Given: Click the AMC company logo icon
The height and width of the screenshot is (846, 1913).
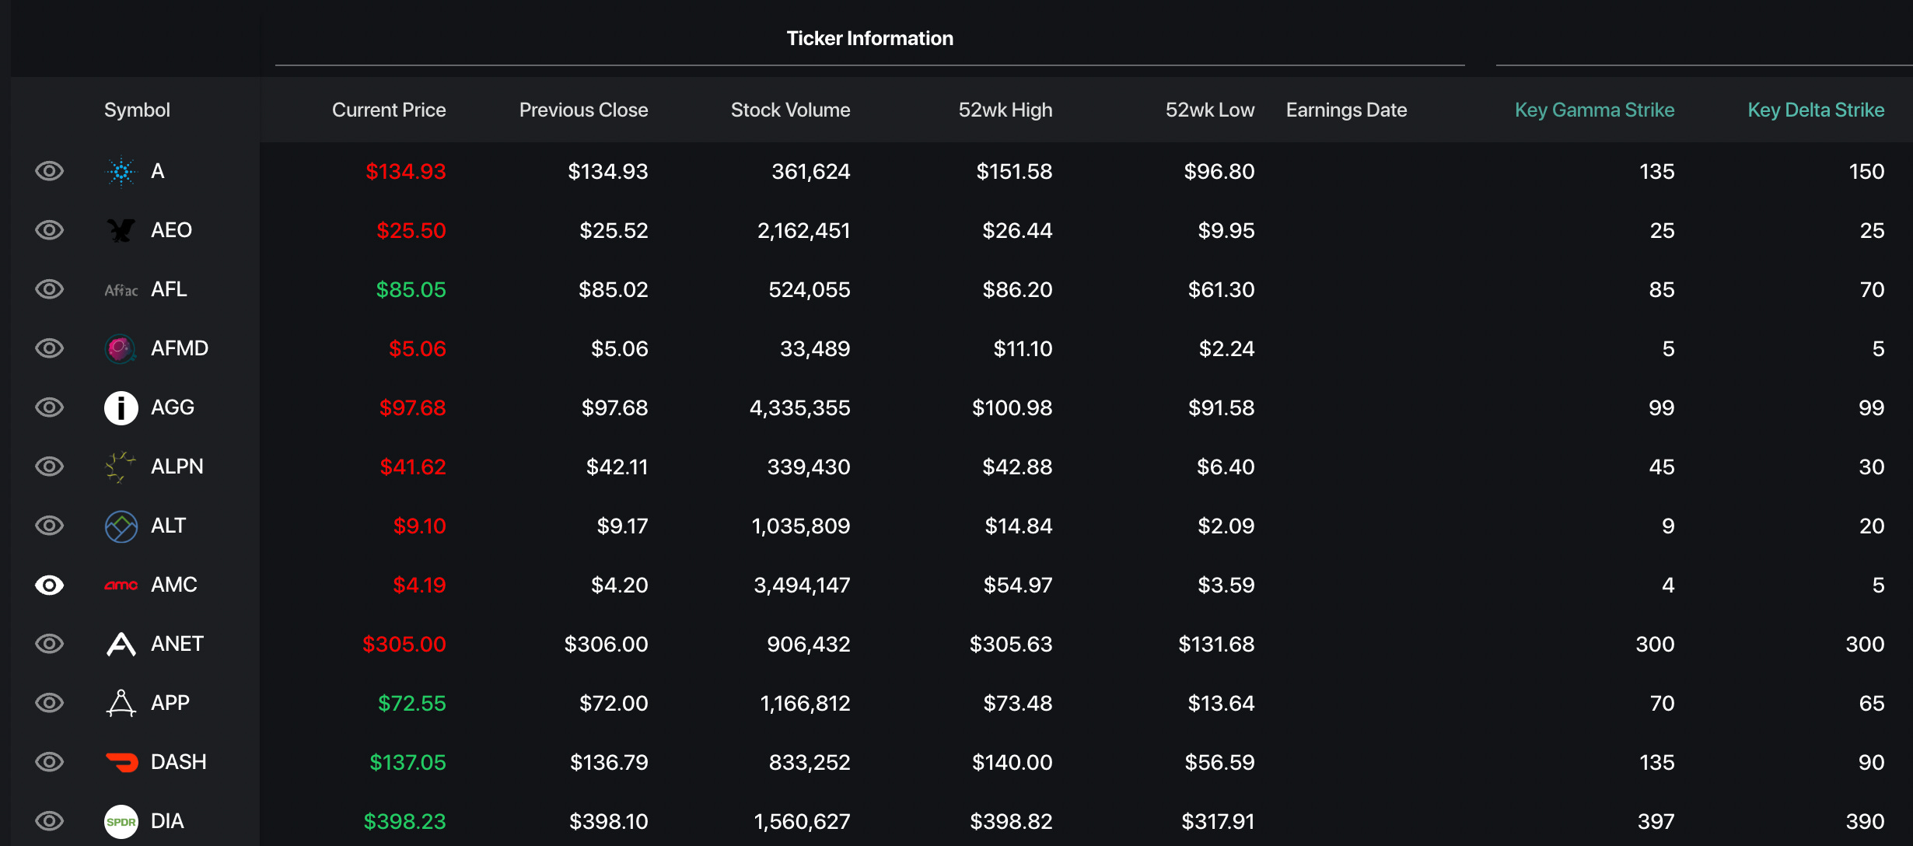Looking at the screenshot, I should [121, 585].
